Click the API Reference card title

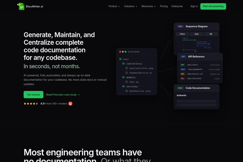[x=196, y=57]
